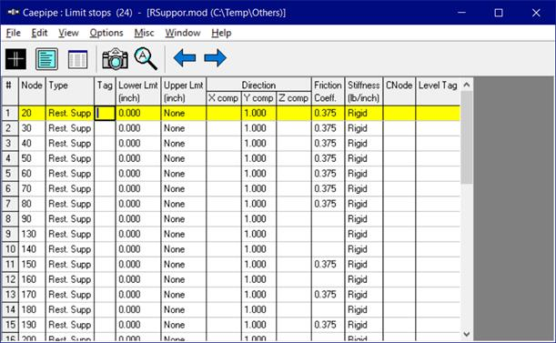This screenshot has width=556, height=343.
Task: Click row number 5 header
Action: tap(10, 174)
